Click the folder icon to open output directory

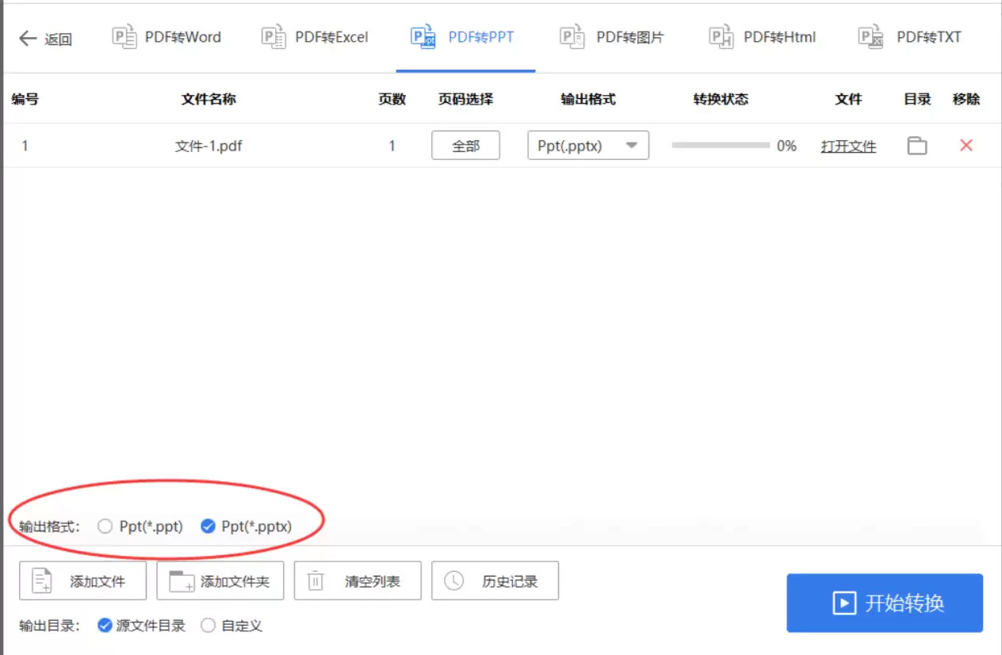[x=916, y=145]
